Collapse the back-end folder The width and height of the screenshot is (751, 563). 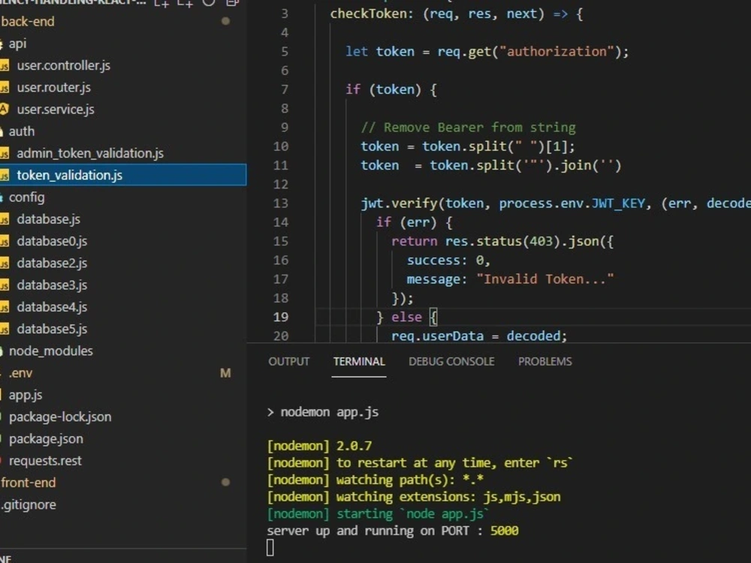(x=28, y=22)
